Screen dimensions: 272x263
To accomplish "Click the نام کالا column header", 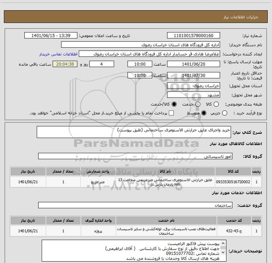I will (165, 171).
